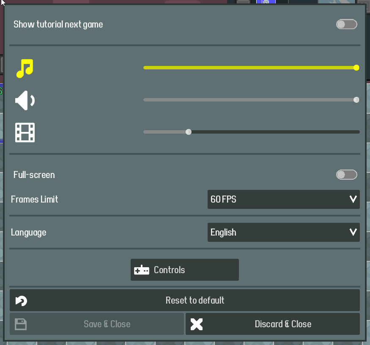Image resolution: width=370 pixels, height=345 pixels.
Task: Enable the Full-screen toggle
Action: click(x=346, y=175)
